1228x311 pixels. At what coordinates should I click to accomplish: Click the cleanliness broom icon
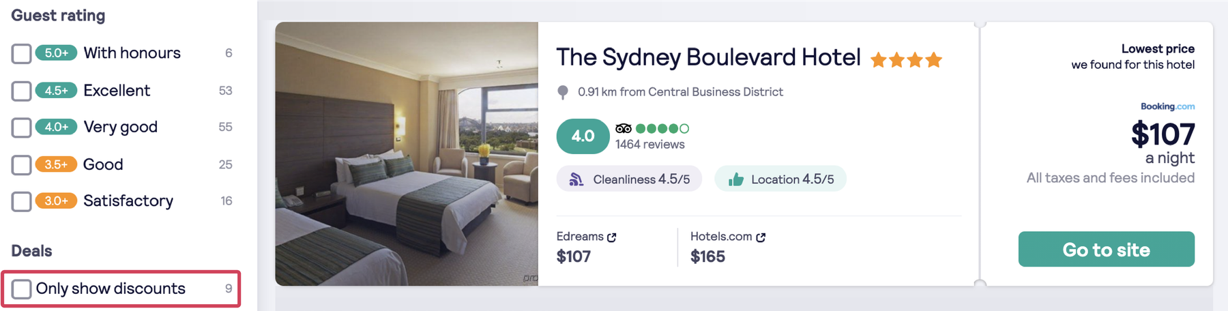coord(576,179)
